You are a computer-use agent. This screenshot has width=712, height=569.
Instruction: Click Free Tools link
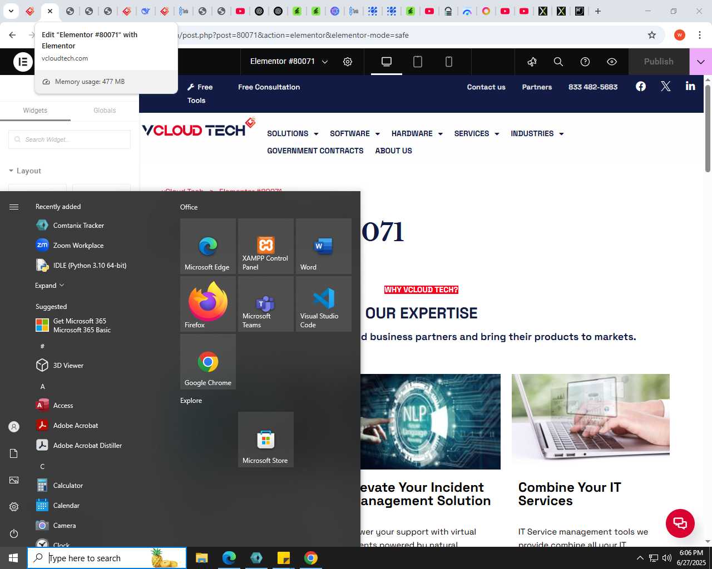(200, 94)
